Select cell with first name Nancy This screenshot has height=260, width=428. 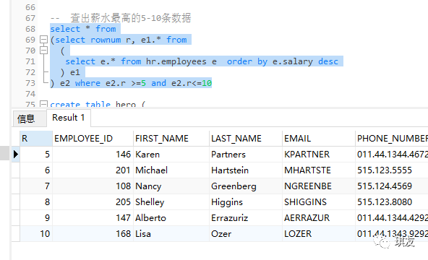(x=171, y=186)
